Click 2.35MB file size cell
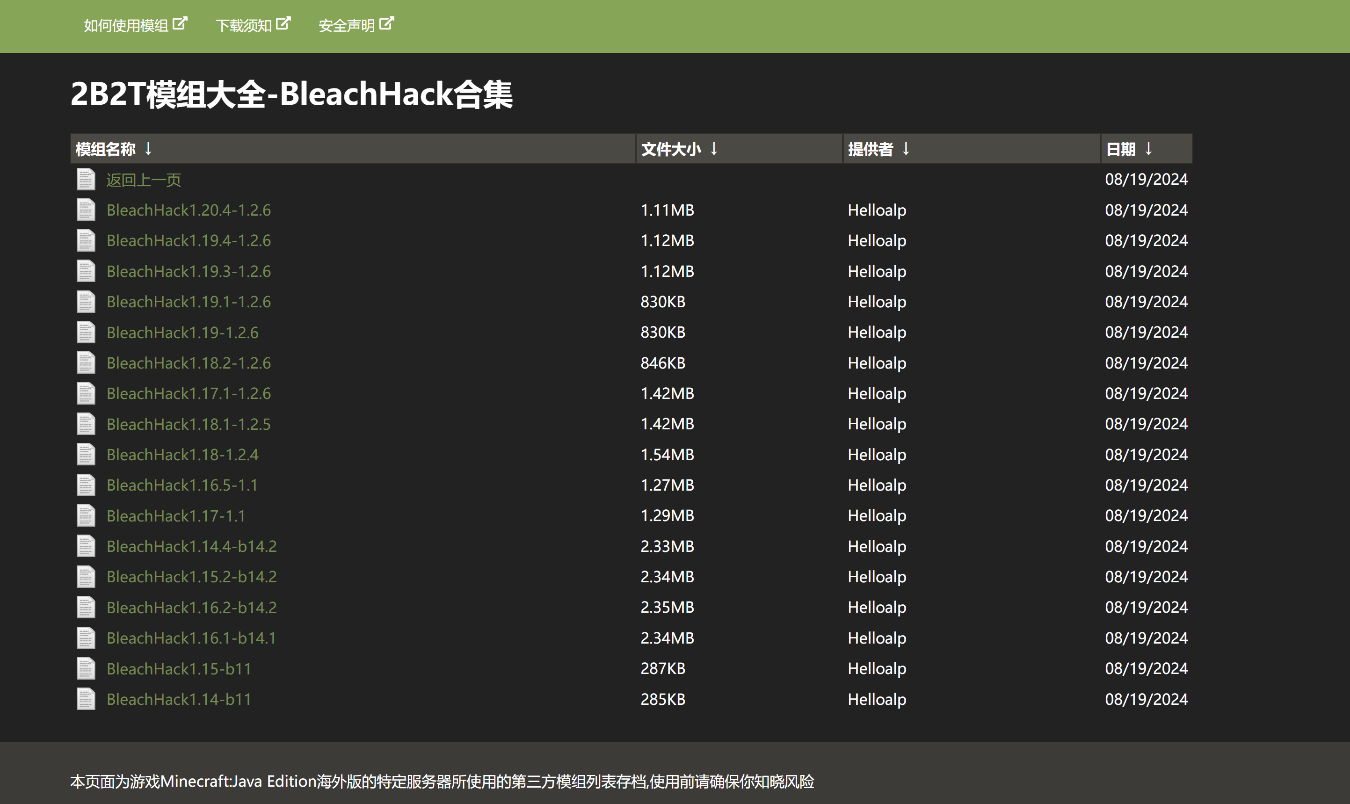The width and height of the screenshot is (1350, 804). click(668, 608)
